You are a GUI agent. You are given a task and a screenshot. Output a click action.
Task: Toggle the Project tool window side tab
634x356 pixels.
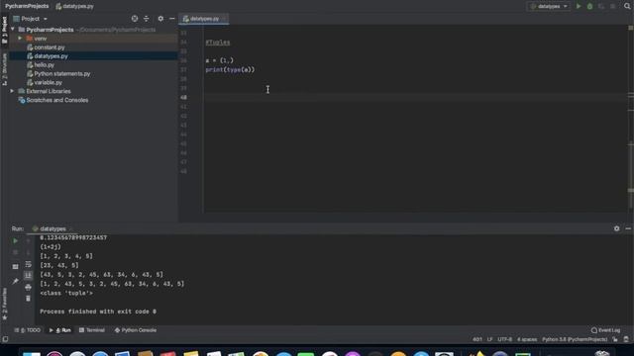[x=4, y=30]
